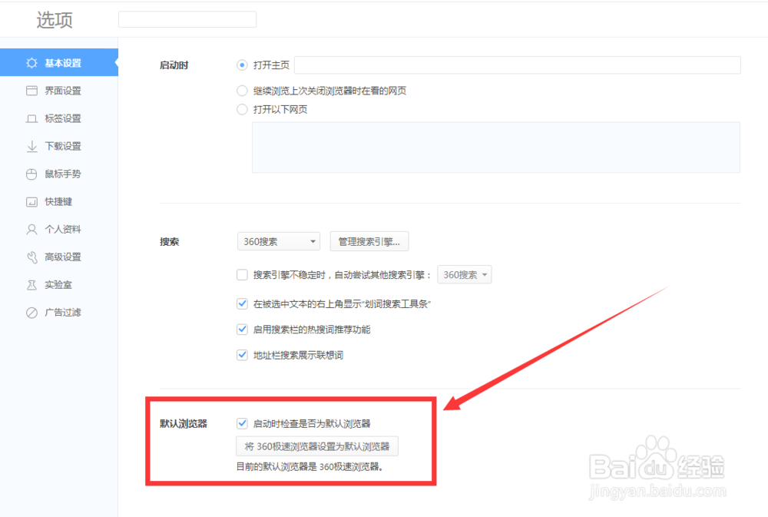Click the tab icon for 标签设置
Screen dimensions: 768x517
click(31, 118)
